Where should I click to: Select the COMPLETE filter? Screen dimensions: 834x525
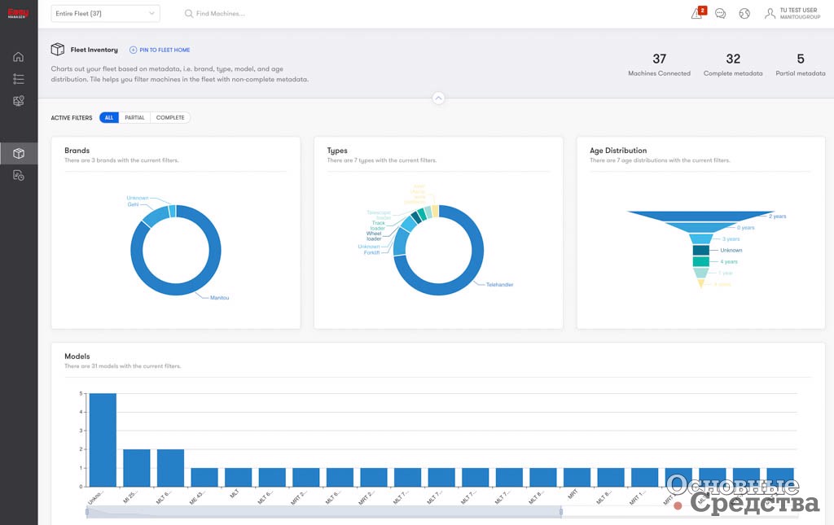170,117
